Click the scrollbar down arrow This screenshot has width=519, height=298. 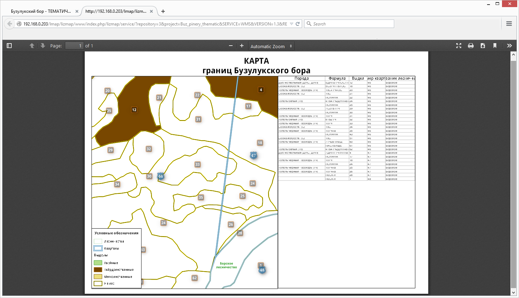coord(513,293)
